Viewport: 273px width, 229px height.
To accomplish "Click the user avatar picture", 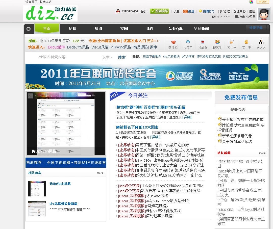I will point(264,14).
